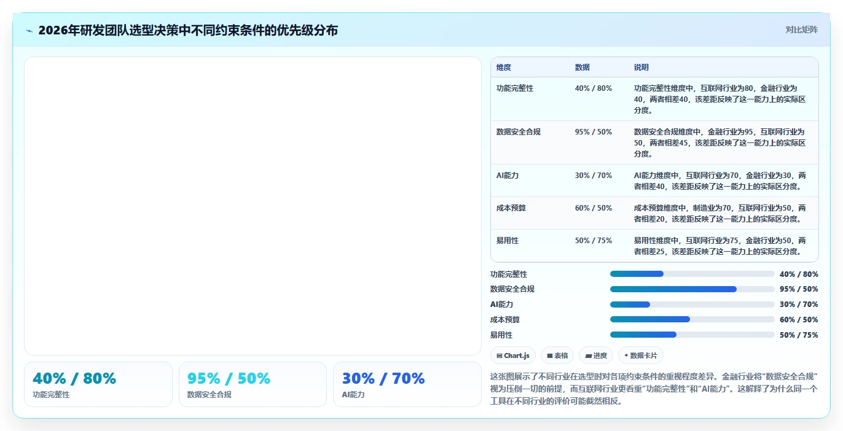Click the lightning icon beside the page title
Viewport: 843px width, 431px height.
29,31
